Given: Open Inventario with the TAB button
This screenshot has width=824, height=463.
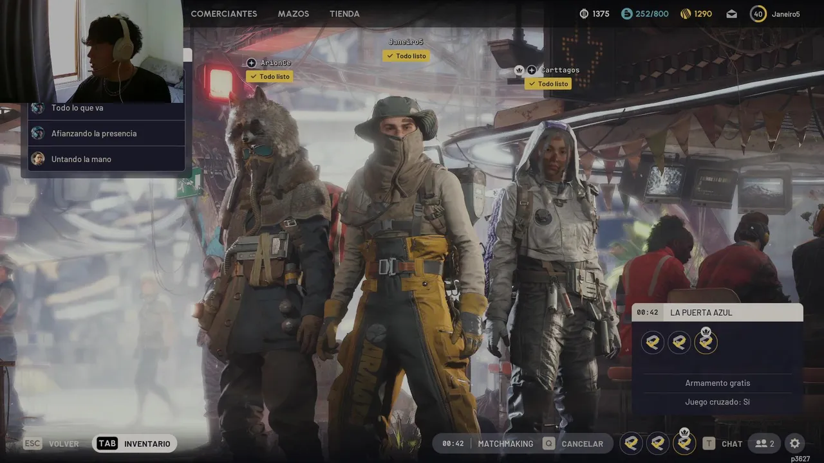Looking at the screenshot, I should 135,444.
